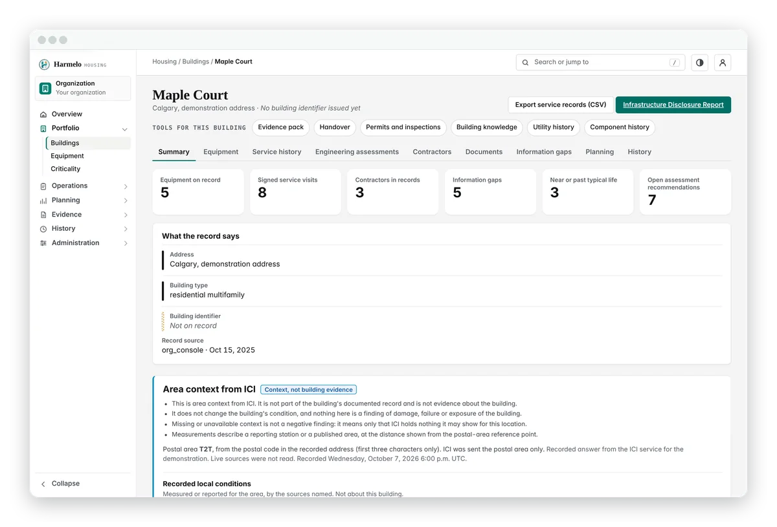Open the Organization switcher building icon
Image resolution: width=777 pixels, height=527 pixels.
[45, 88]
